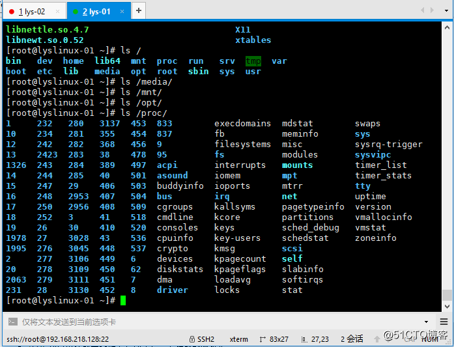The image size is (454, 347).
Task: Click the green cursor at the prompt
Action: tap(123, 300)
